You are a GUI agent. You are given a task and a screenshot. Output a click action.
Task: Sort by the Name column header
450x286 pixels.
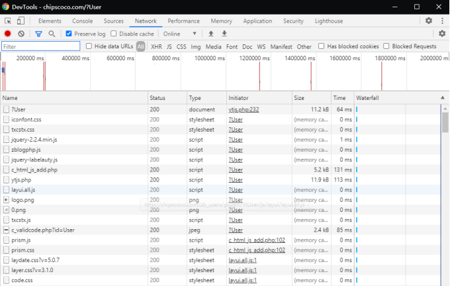74,98
